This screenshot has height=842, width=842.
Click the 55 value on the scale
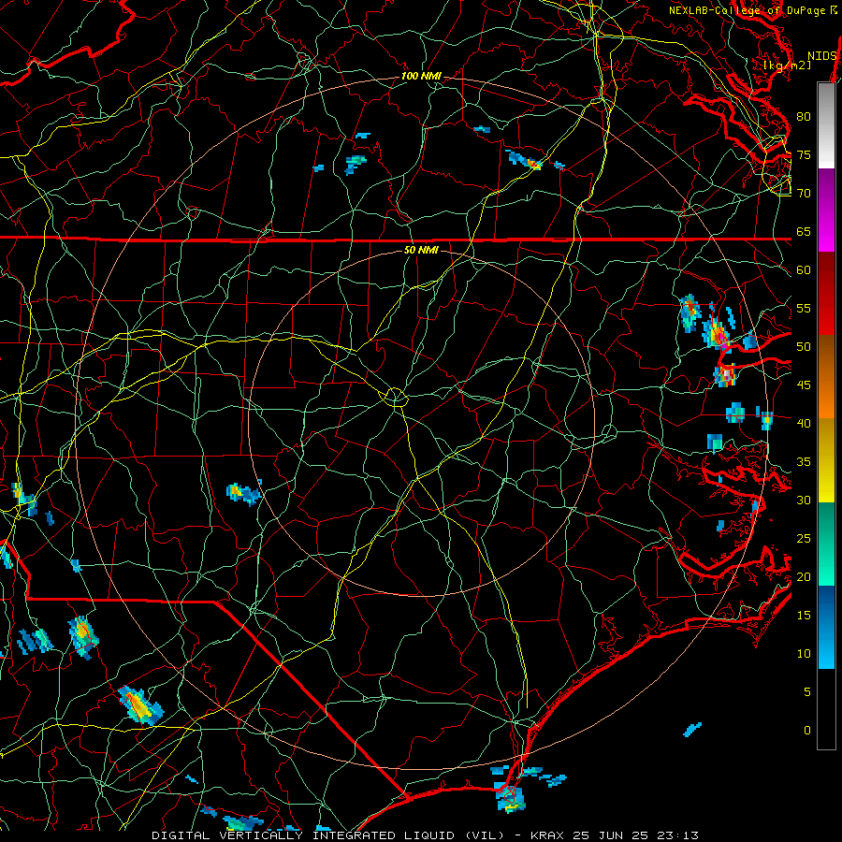click(x=804, y=309)
